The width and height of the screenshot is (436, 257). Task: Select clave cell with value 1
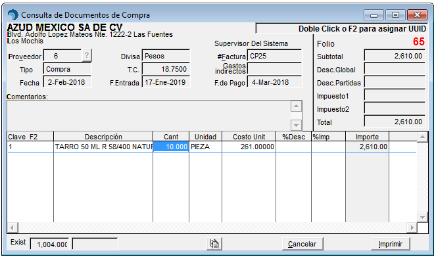pos(30,147)
